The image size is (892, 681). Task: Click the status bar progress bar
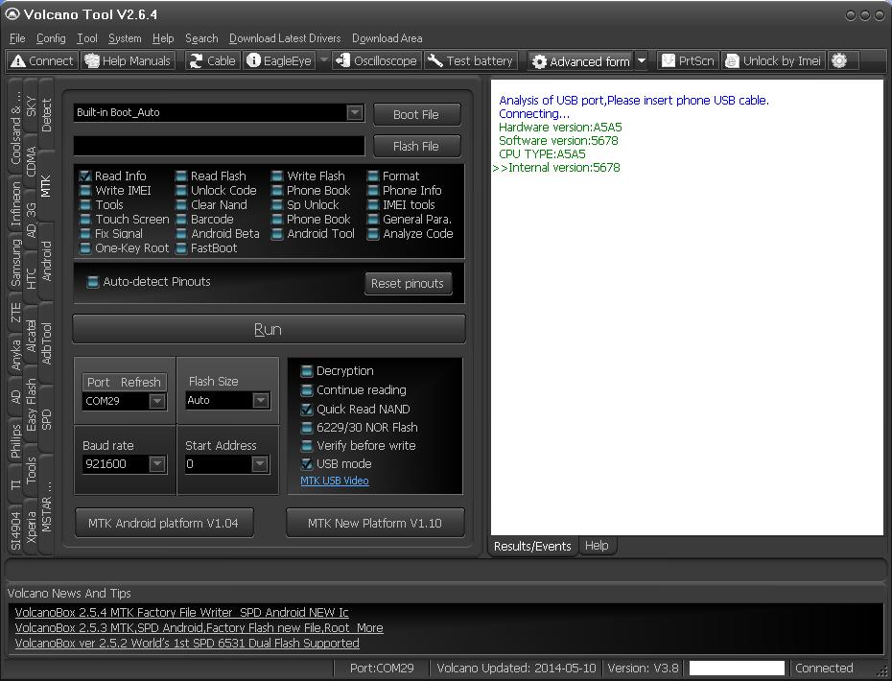click(736, 668)
